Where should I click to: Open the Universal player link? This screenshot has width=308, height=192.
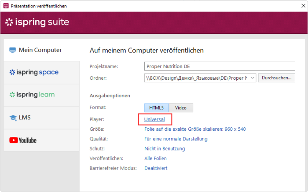154,119
